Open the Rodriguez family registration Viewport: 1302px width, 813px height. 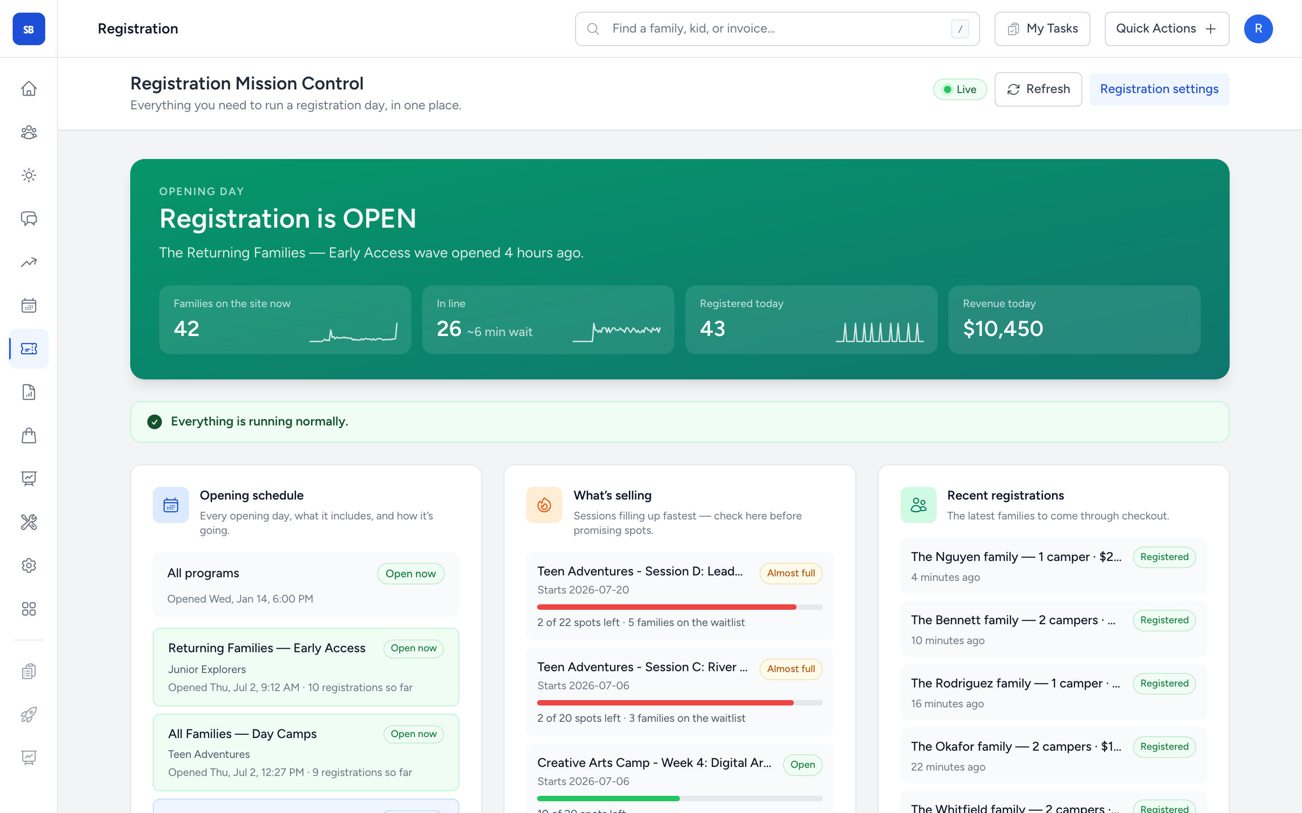1053,692
